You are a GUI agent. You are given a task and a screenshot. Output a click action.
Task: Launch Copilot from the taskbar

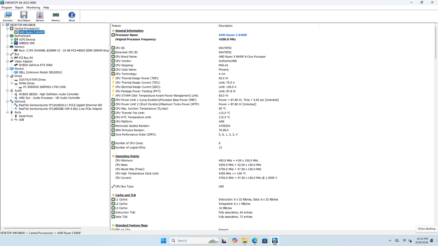click(235, 241)
